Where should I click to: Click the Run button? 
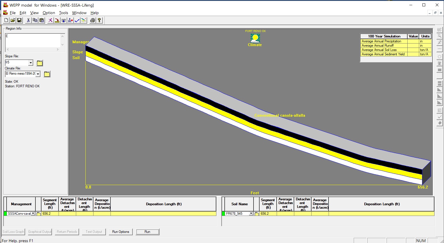tap(147, 232)
